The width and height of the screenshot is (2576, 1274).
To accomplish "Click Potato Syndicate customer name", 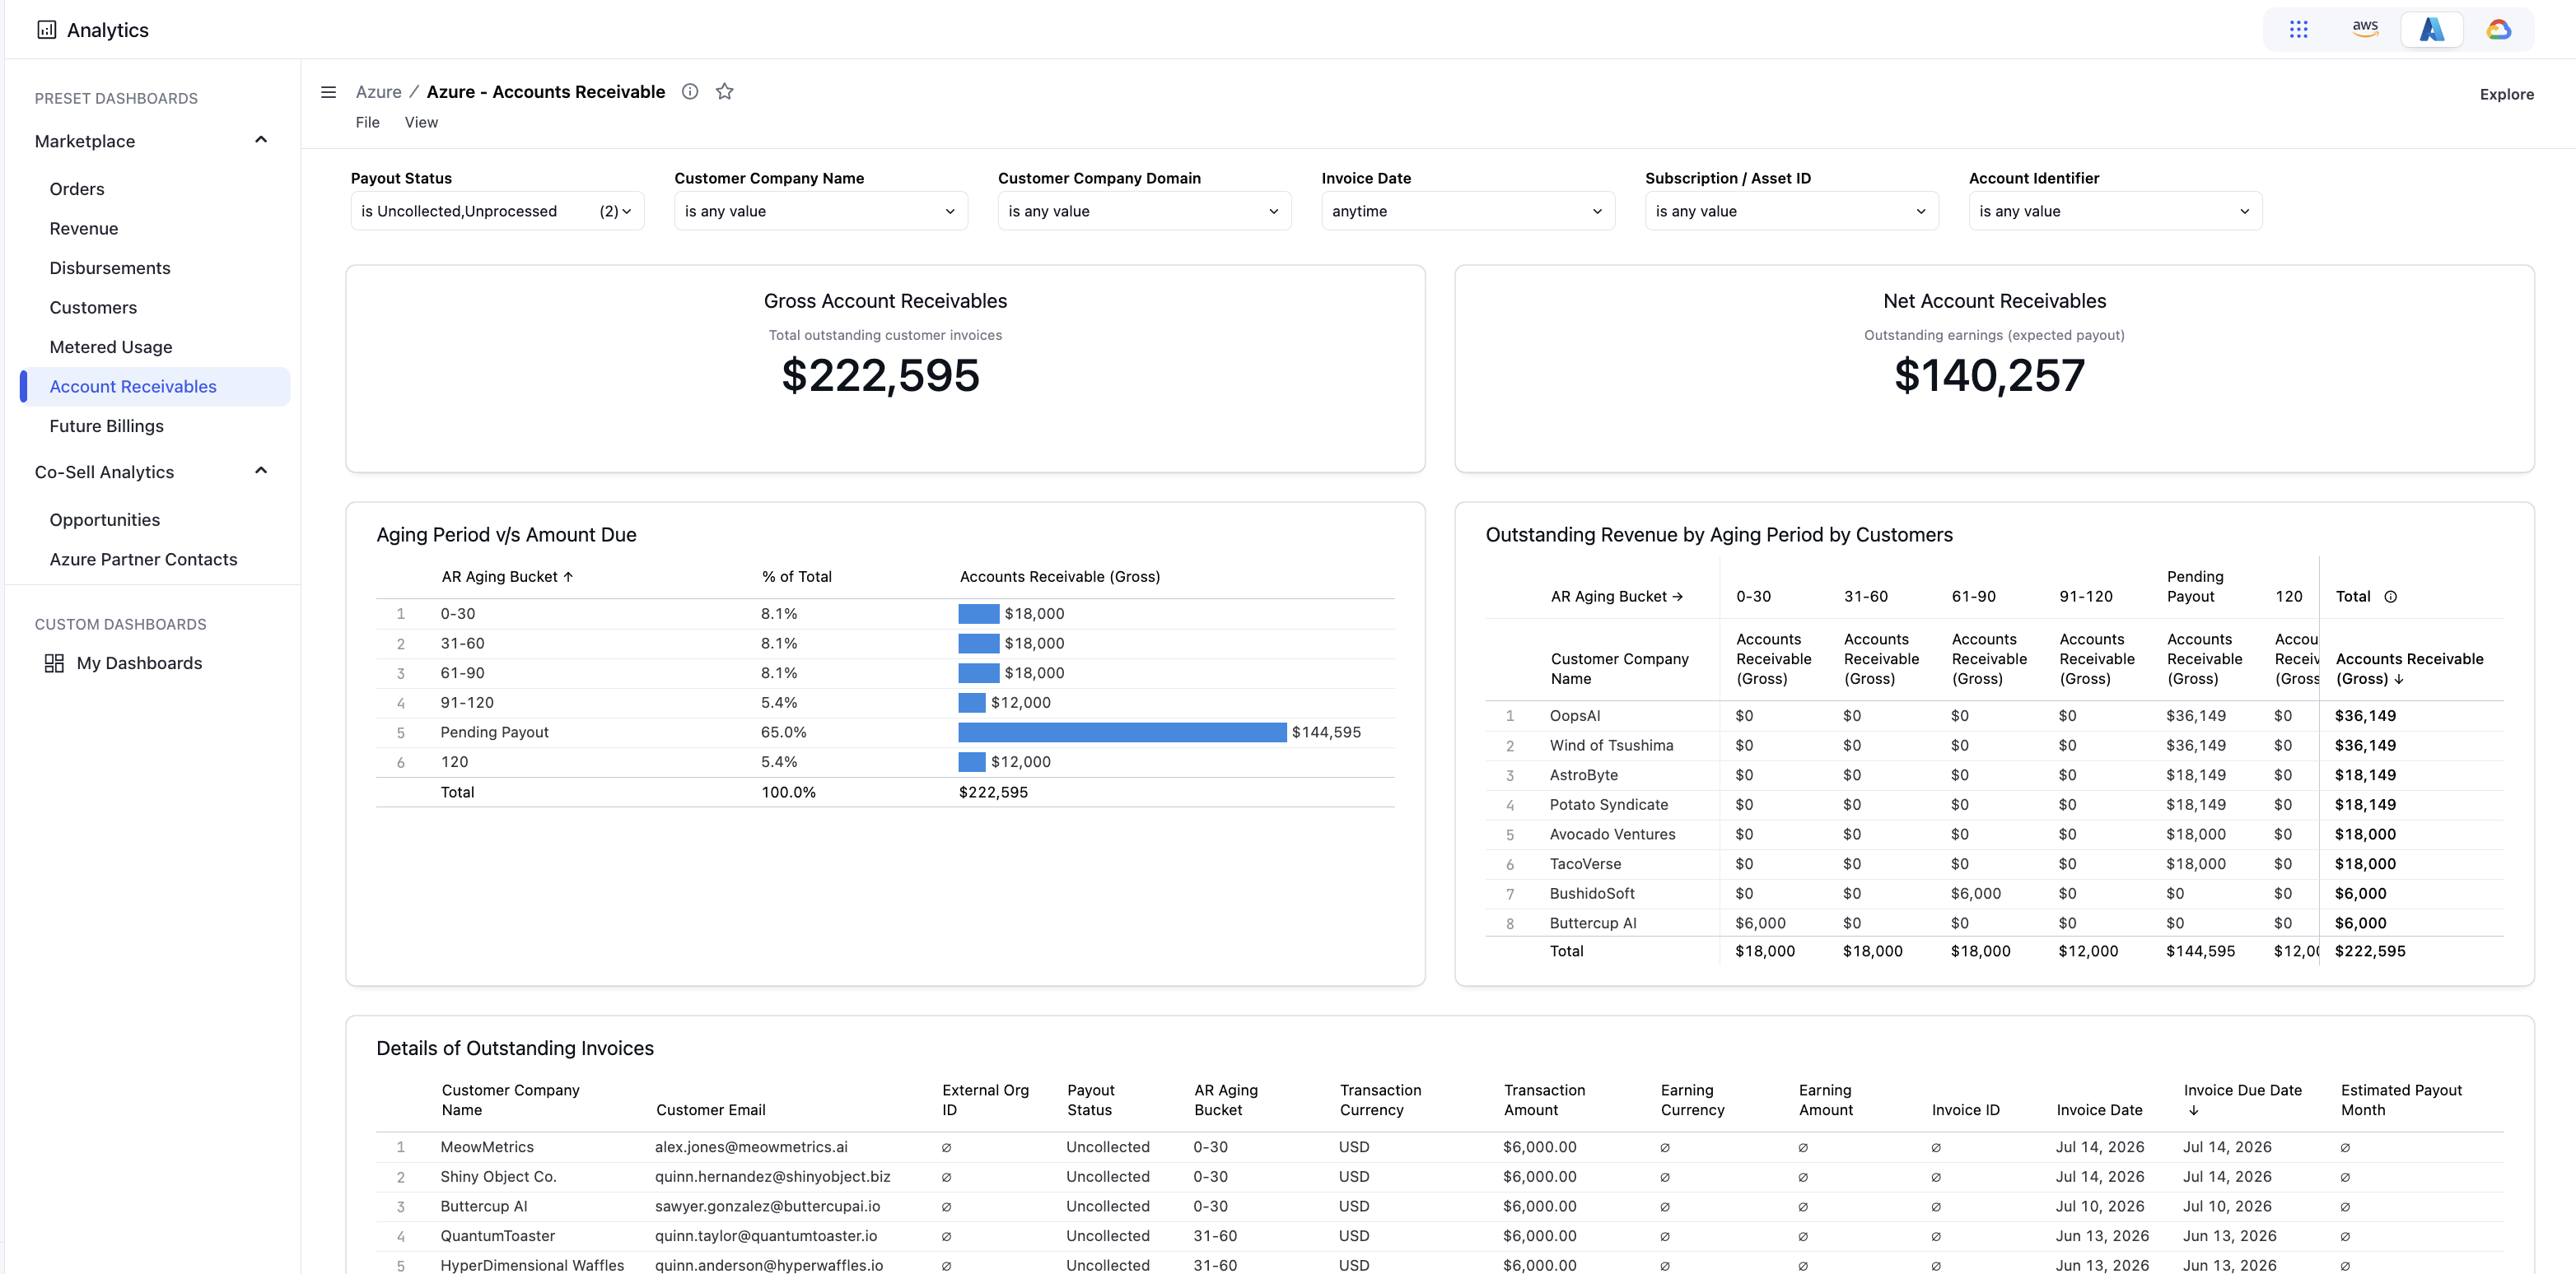I will pyautogui.click(x=1608, y=804).
